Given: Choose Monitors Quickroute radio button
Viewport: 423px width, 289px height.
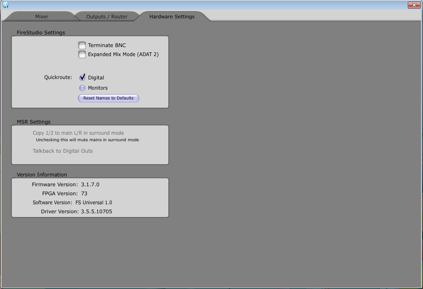Looking at the screenshot, I should pos(82,88).
